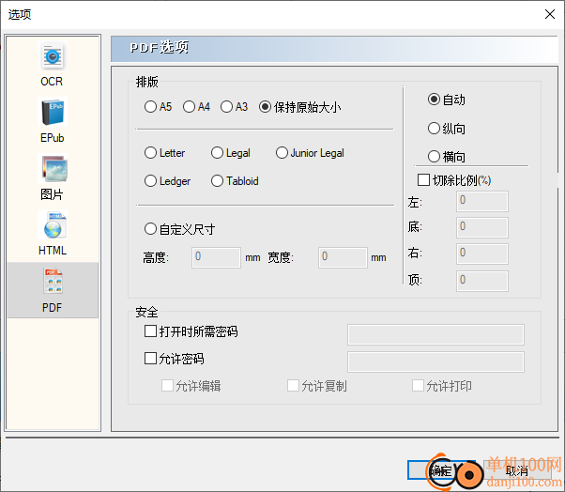Open the EPub options page icon
This screenshot has height=492, width=565.
(53, 112)
